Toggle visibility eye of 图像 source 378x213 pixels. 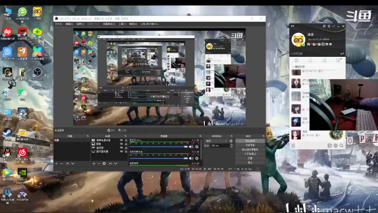121,144
